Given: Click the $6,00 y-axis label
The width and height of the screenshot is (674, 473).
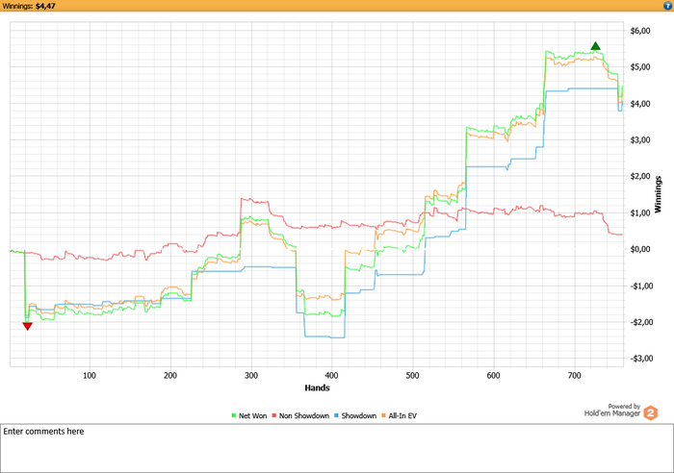Looking at the screenshot, I should [x=640, y=31].
